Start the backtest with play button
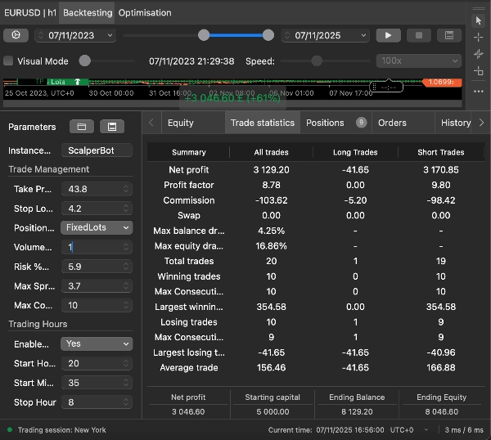491x440 pixels. point(388,36)
